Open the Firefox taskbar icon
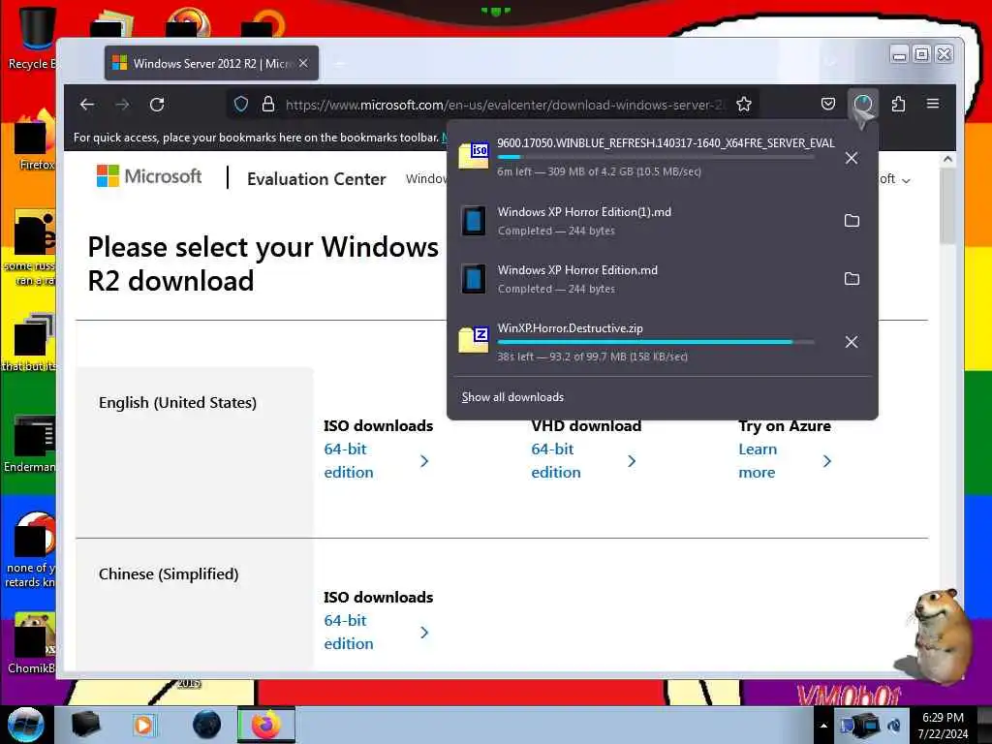Viewport: 992px width, 744px height. 266,725
